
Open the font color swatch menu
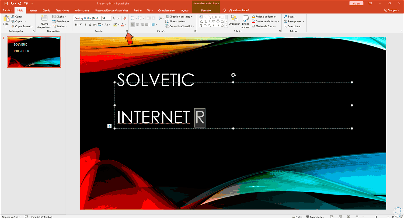pyautogui.click(x=125, y=25)
